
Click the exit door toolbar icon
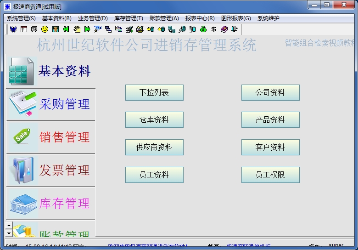235,29
